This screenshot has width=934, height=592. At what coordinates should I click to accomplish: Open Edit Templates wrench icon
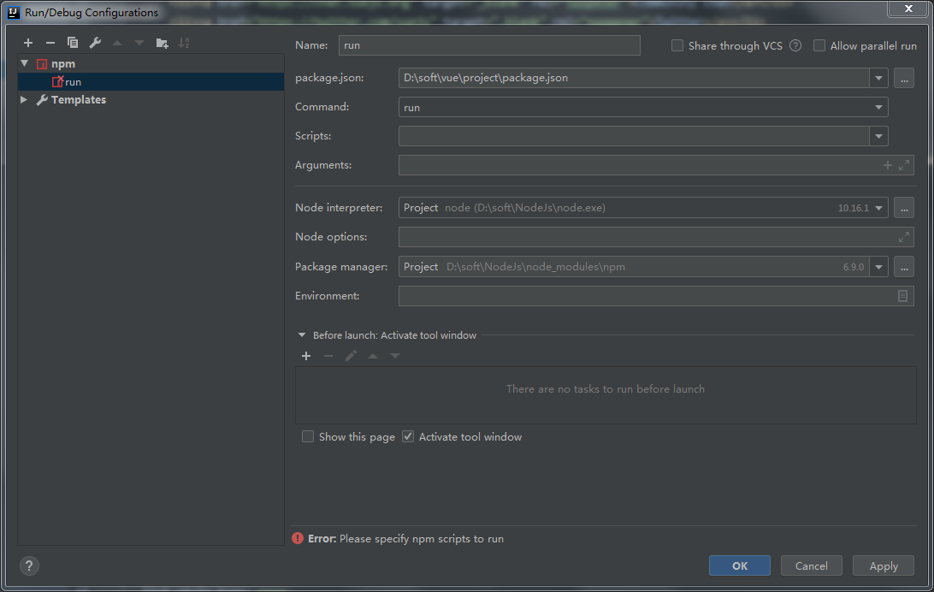tap(95, 43)
